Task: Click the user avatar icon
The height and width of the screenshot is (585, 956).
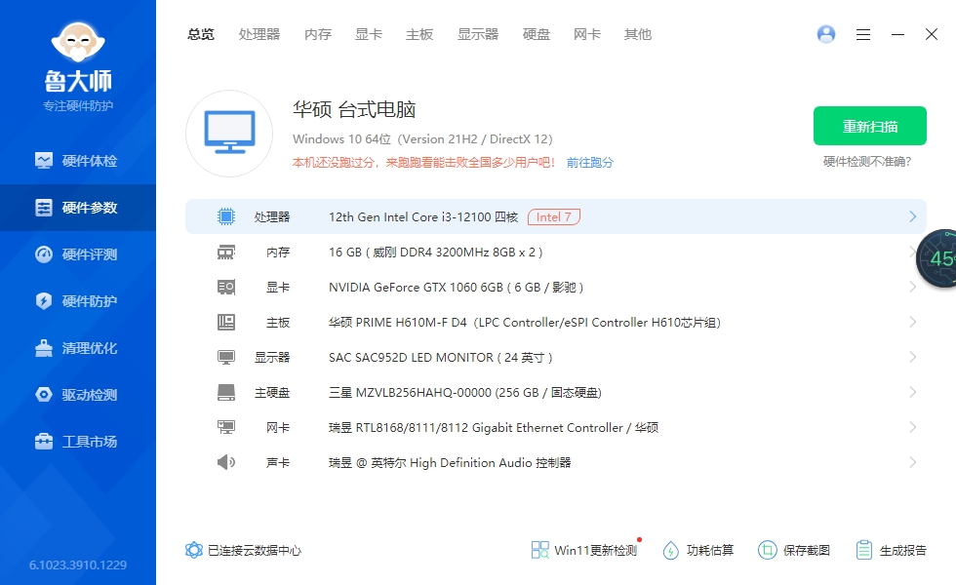Action: click(825, 34)
